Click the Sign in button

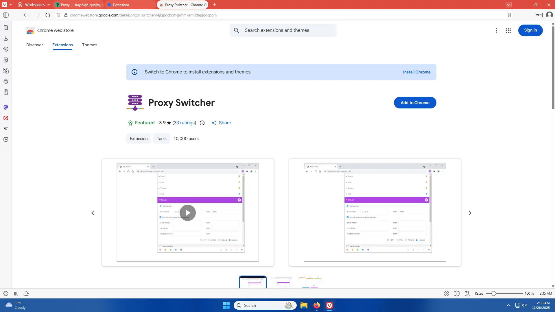pos(530,30)
